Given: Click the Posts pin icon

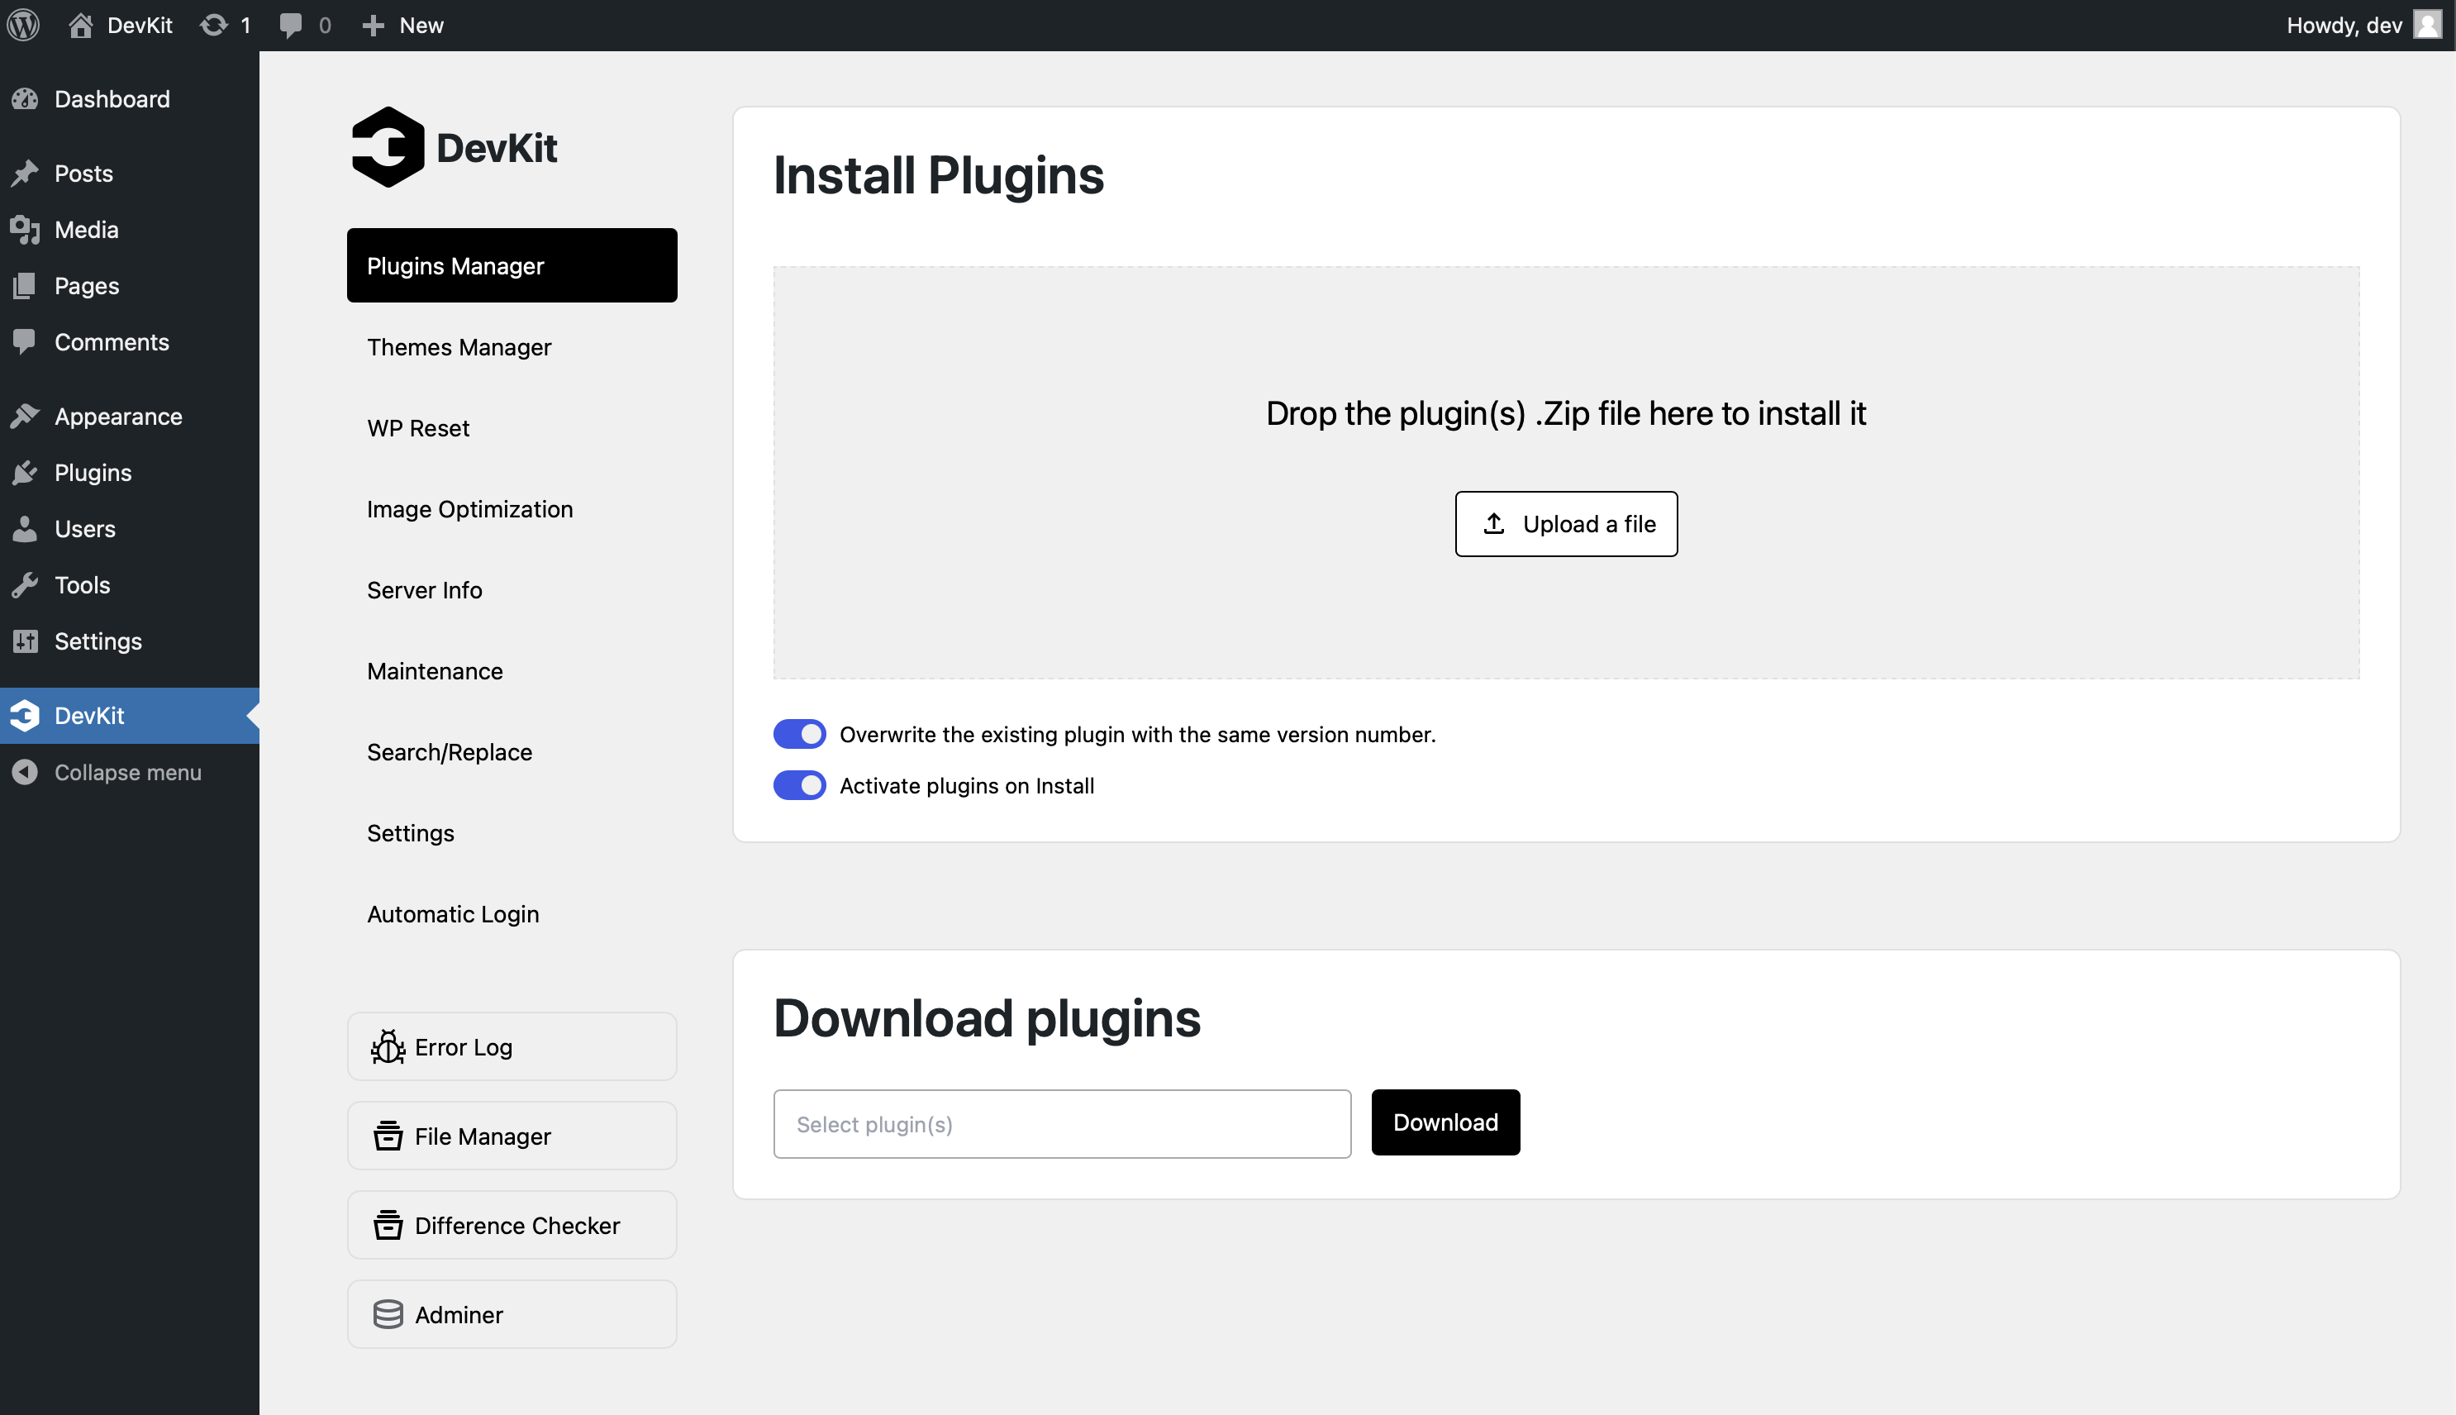Looking at the screenshot, I should tap(26, 173).
